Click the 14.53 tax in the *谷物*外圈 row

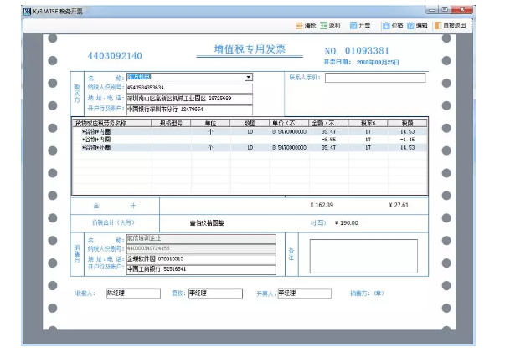[407, 148]
